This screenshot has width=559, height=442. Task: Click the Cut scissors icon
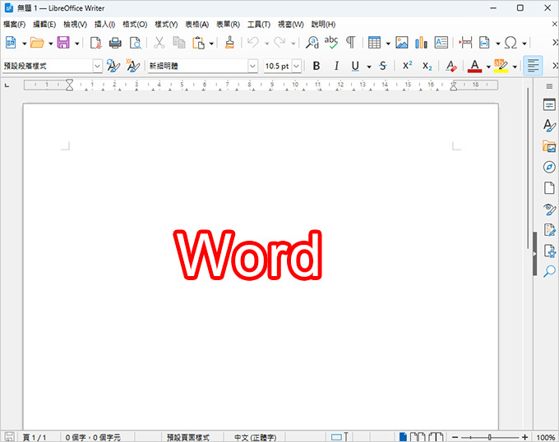tap(159, 43)
